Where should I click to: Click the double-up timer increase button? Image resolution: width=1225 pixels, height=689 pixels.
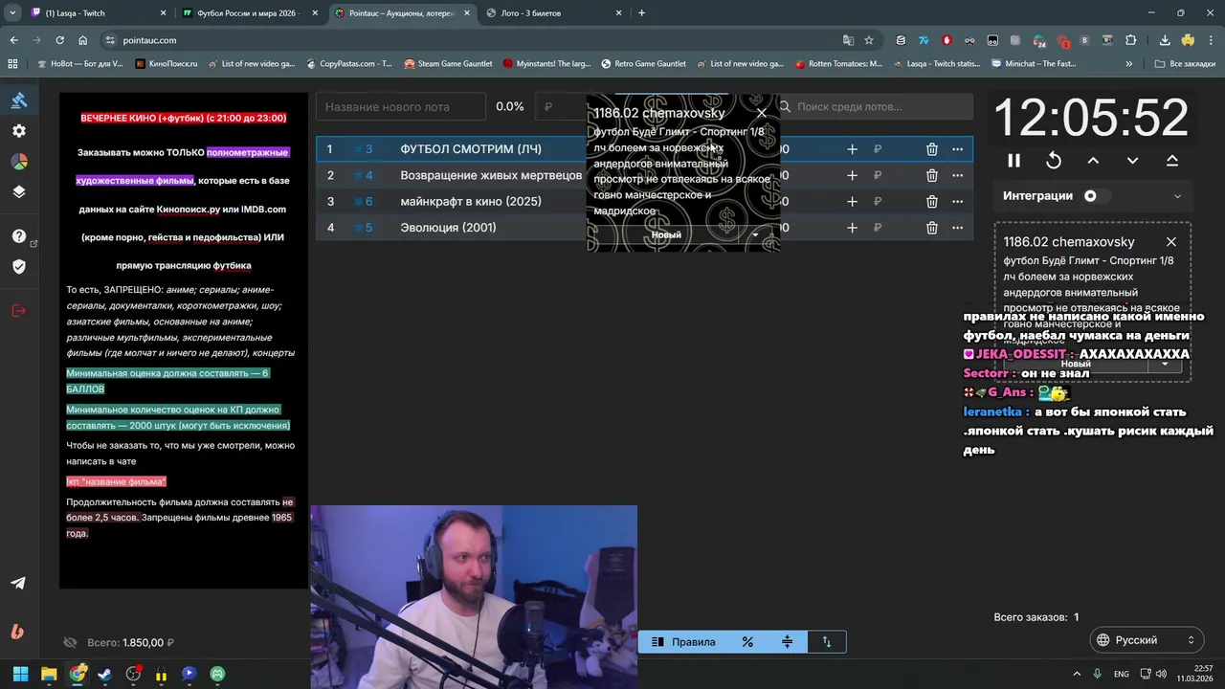[x=1172, y=161]
